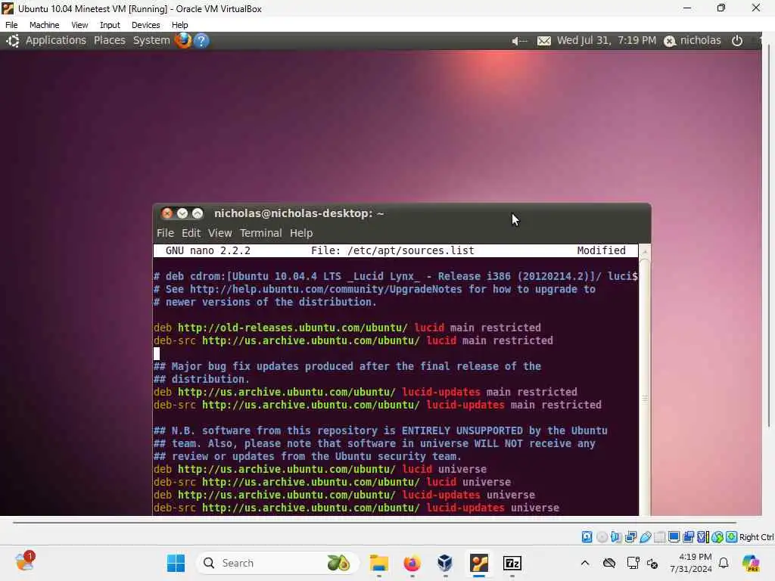Open Copilot preview icon in taskbar
The height and width of the screenshot is (581, 775).
point(751,563)
